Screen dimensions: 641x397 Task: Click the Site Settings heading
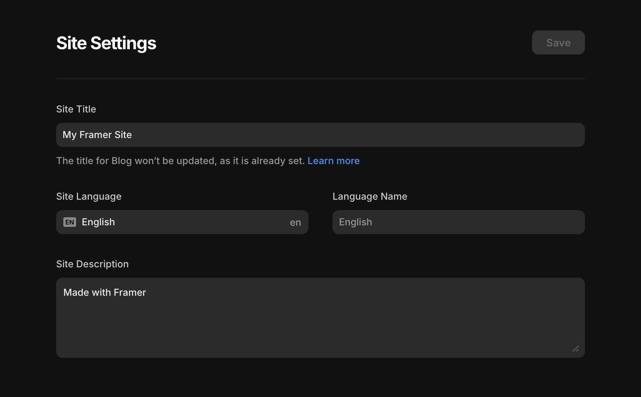coord(106,43)
